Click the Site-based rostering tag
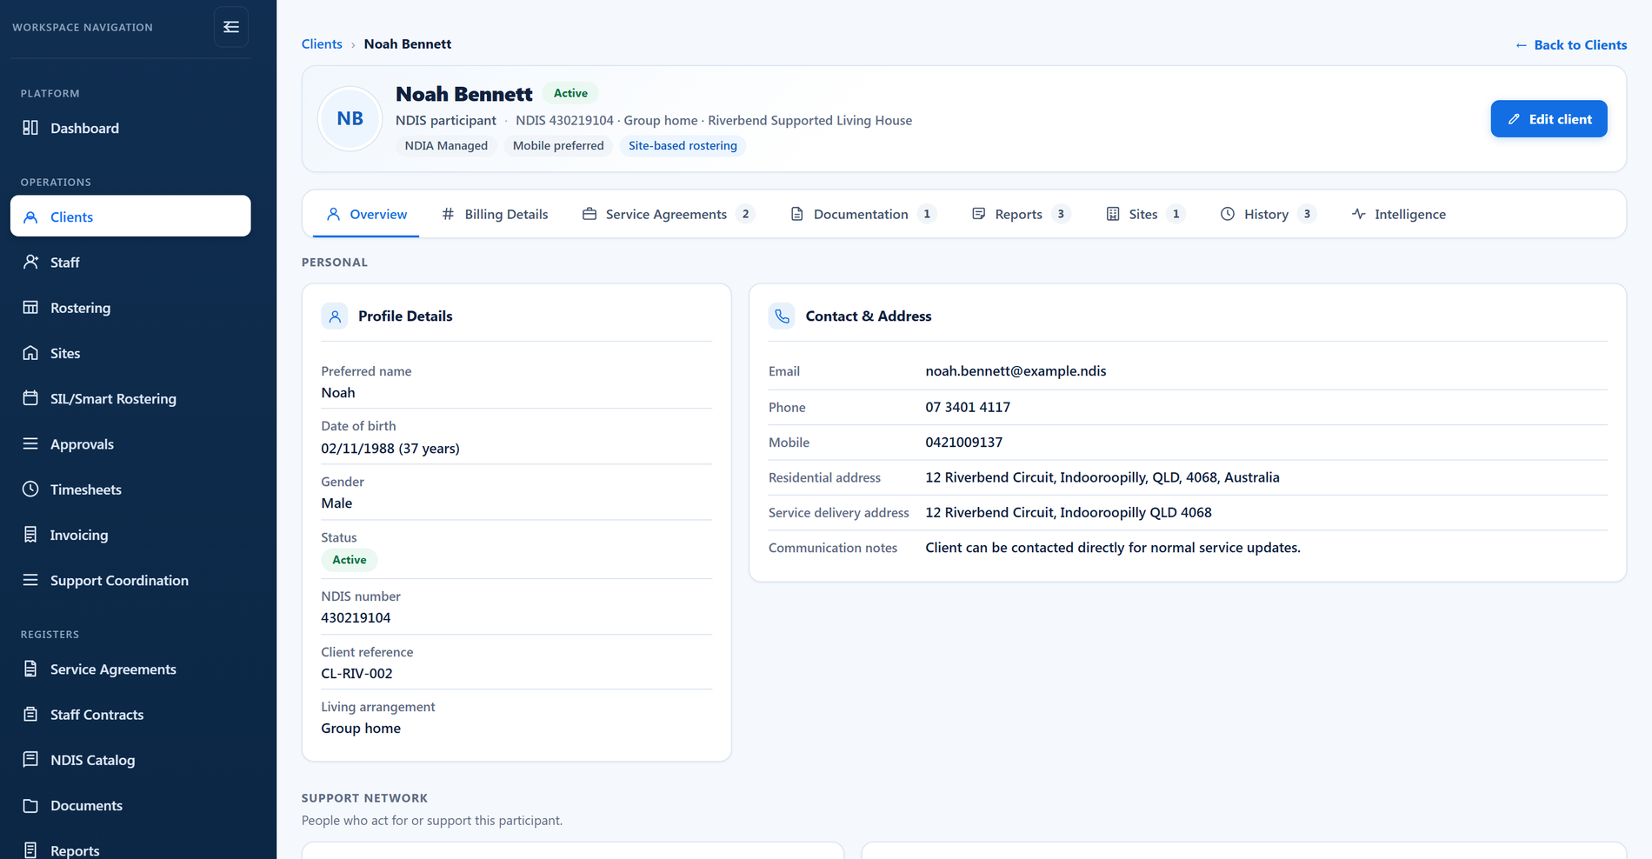Viewport: 1652px width, 859px height. pos(683,145)
